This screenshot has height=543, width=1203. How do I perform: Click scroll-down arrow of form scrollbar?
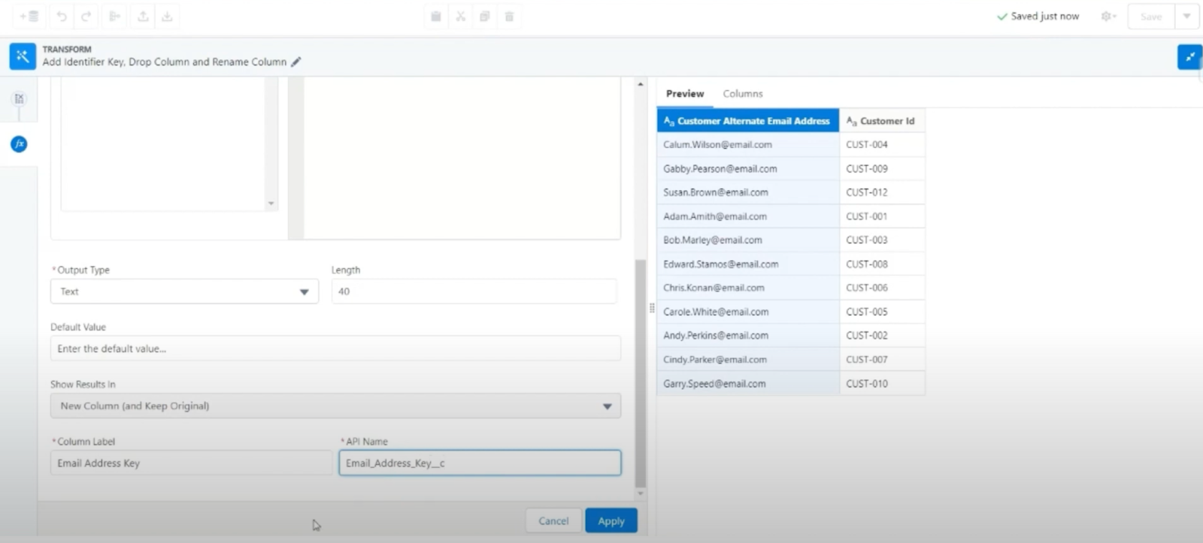pos(641,493)
